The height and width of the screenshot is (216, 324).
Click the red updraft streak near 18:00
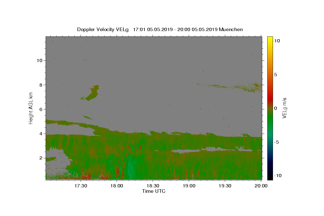pos(118,171)
